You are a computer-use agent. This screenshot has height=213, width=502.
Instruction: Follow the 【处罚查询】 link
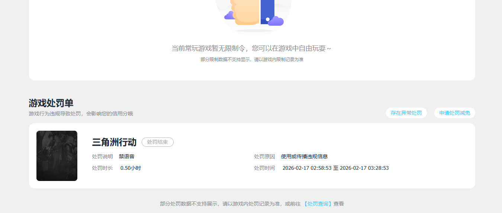(x=318, y=204)
